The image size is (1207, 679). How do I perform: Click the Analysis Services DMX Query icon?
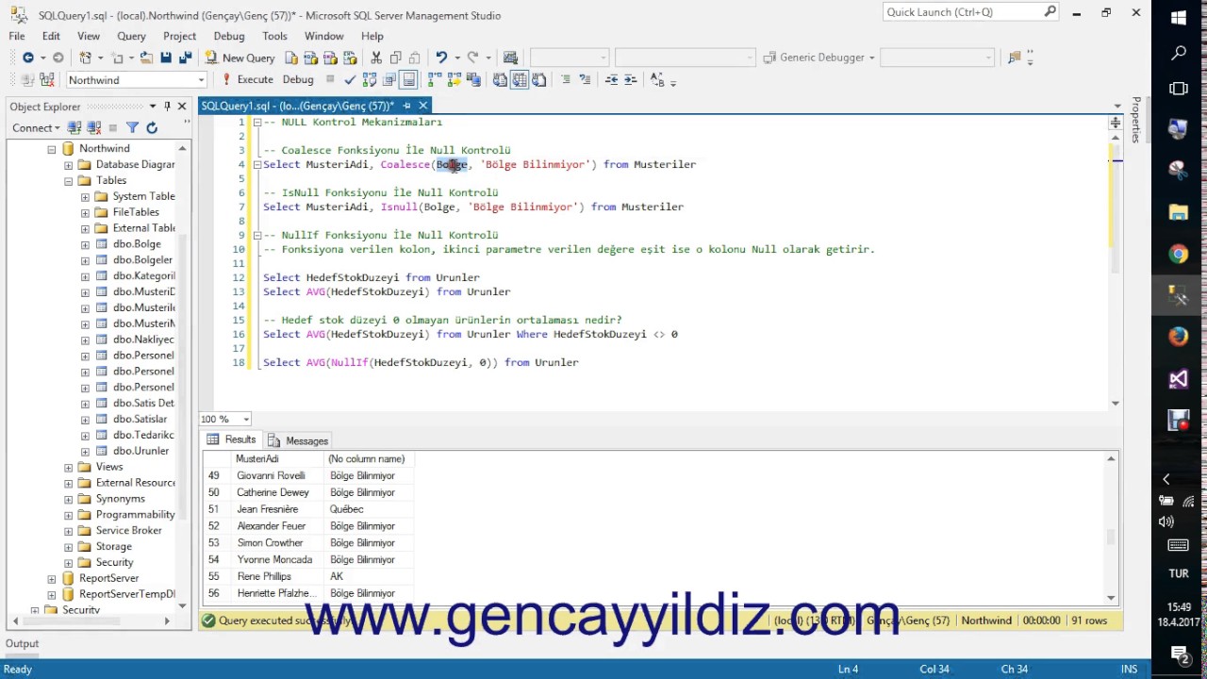tap(329, 58)
